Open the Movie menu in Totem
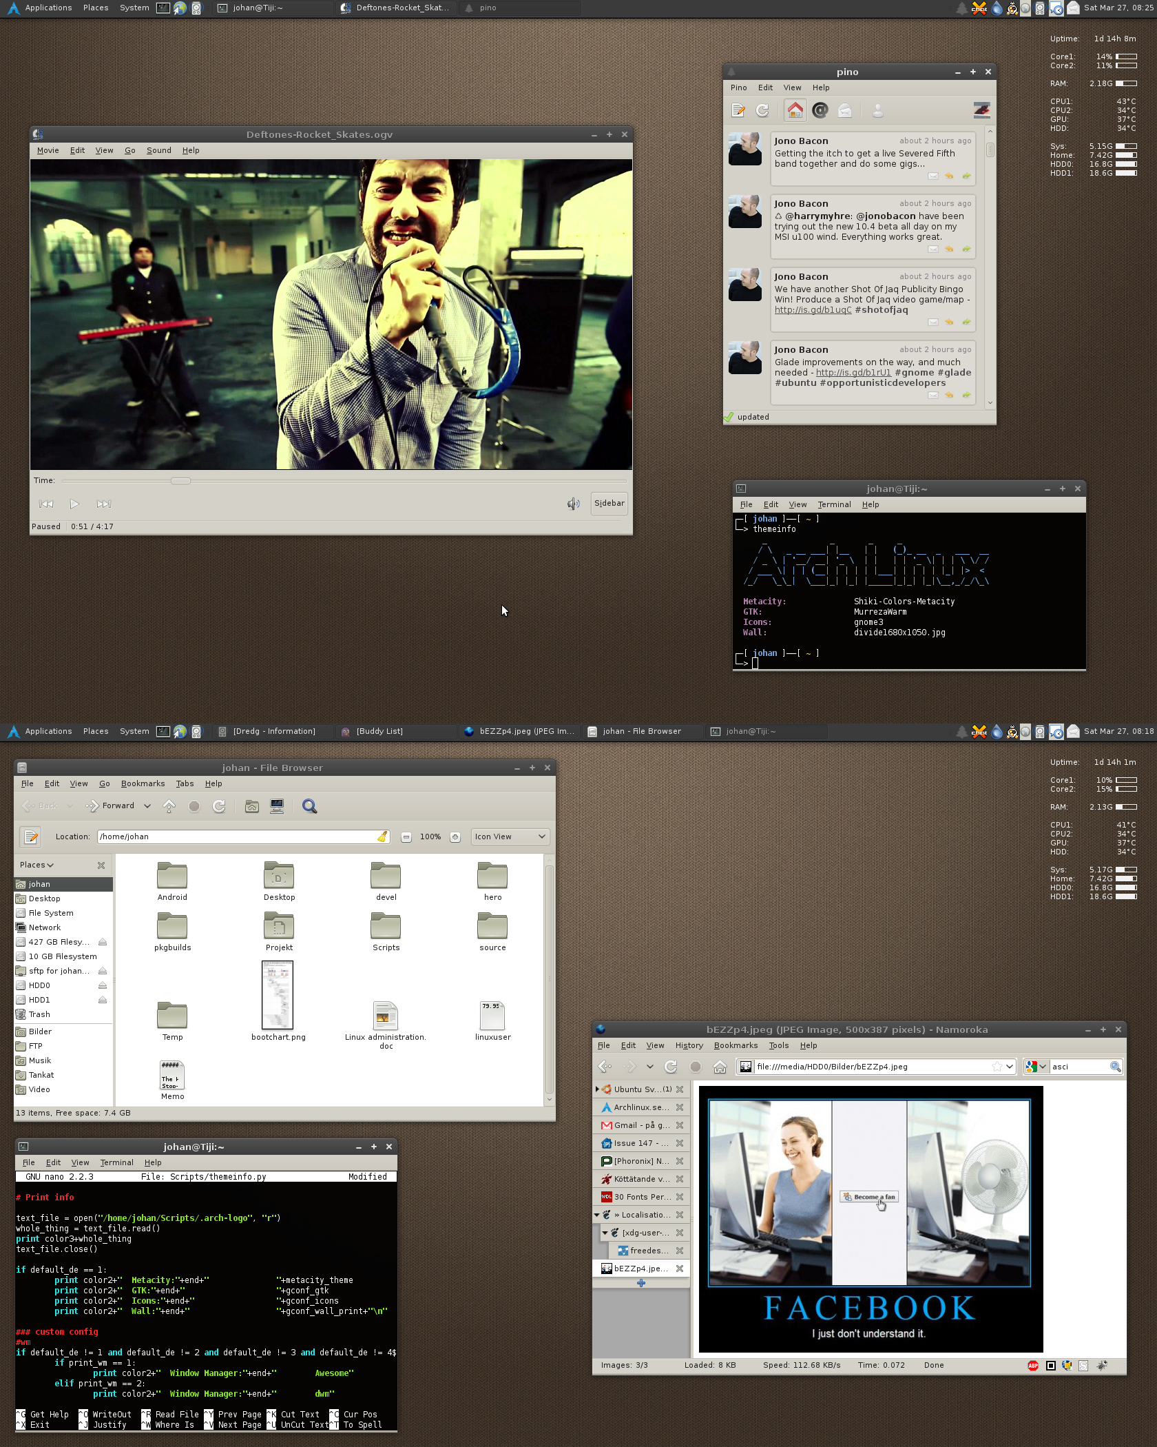The width and height of the screenshot is (1157, 1447). tap(48, 150)
